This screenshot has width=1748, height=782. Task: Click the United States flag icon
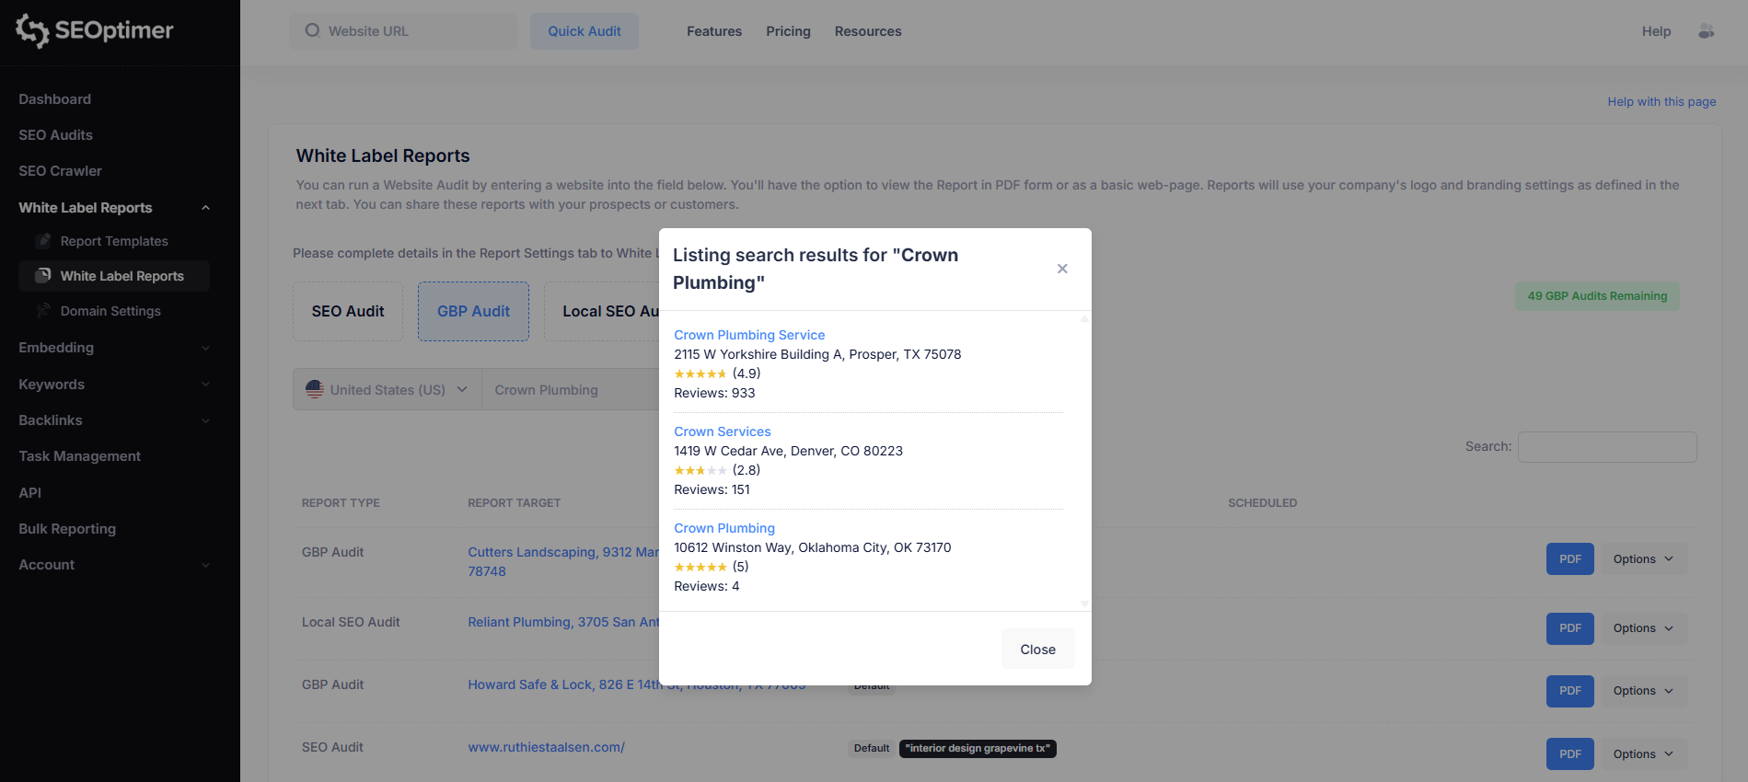pyautogui.click(x=315, y=390)
